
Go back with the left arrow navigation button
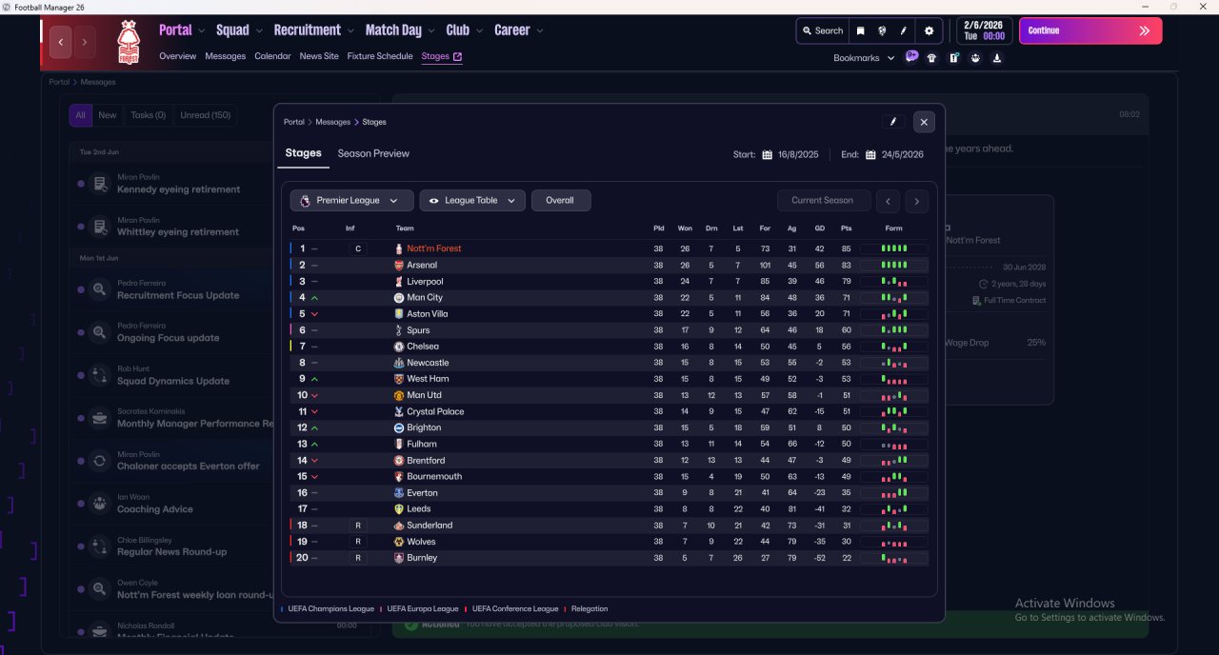[x=61, y=42]
